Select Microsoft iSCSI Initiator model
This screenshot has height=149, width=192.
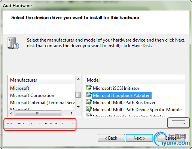tap(116, 88)
